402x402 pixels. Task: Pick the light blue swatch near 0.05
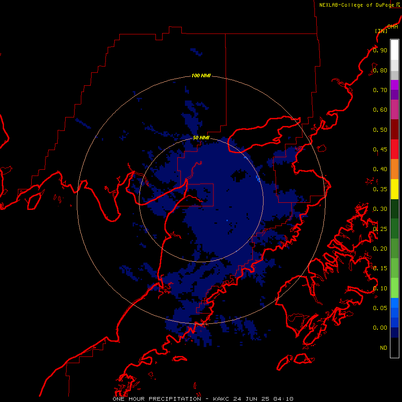394,303
